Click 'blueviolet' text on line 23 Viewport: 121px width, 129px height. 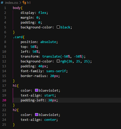pyautogui.click(x=49, y=115)
